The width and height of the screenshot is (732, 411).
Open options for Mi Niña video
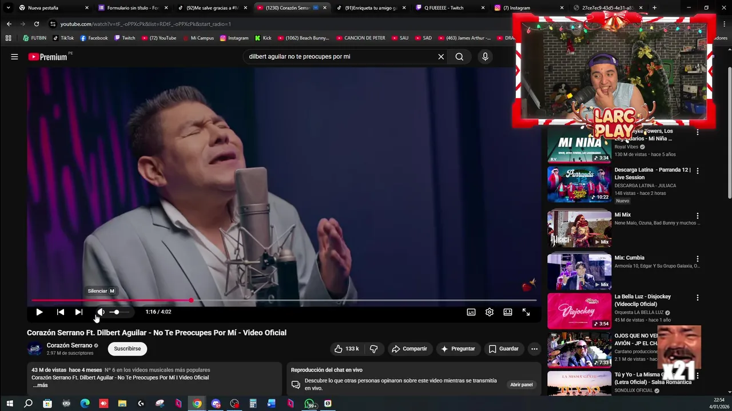[697, 132]
